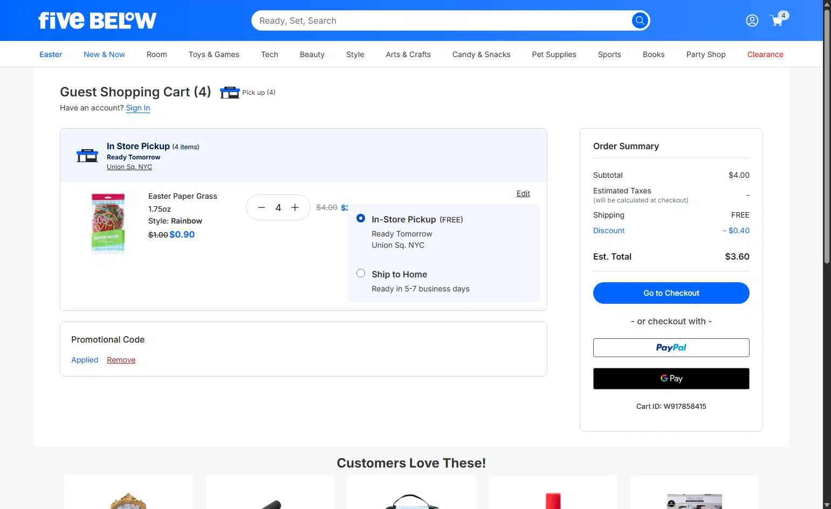Click the Pick up (4) label
This screenshot has height=509, width=831.
click(259, 92)
